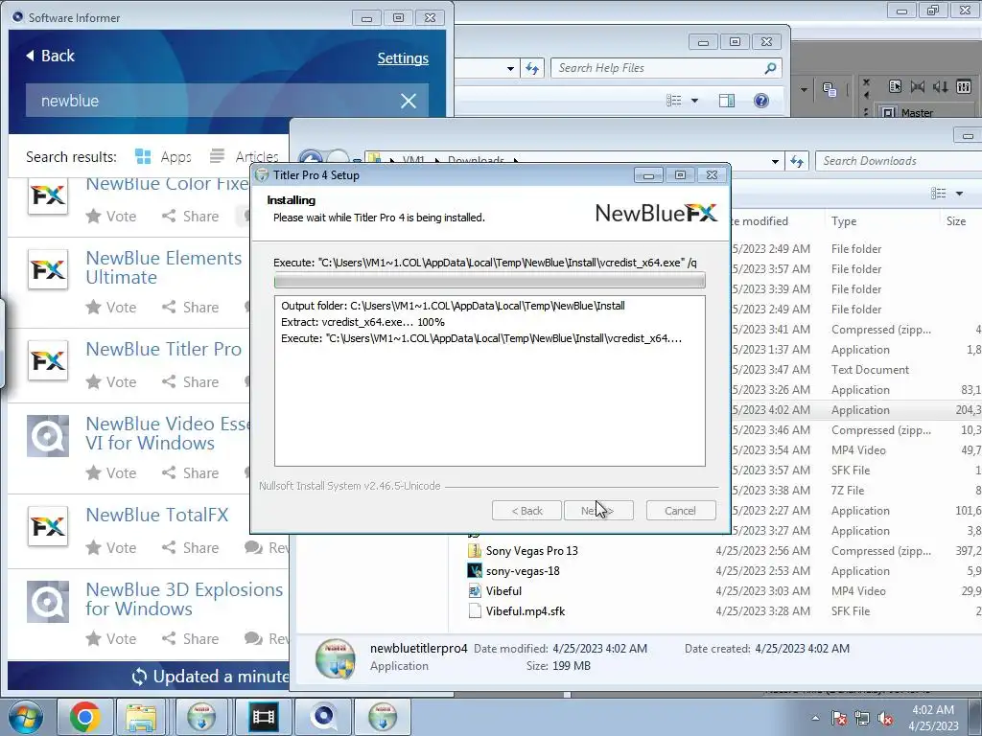Switch to Apps search results tab
Image resolution: width=982 pixels, height=736 pixels.
(163, 156)
